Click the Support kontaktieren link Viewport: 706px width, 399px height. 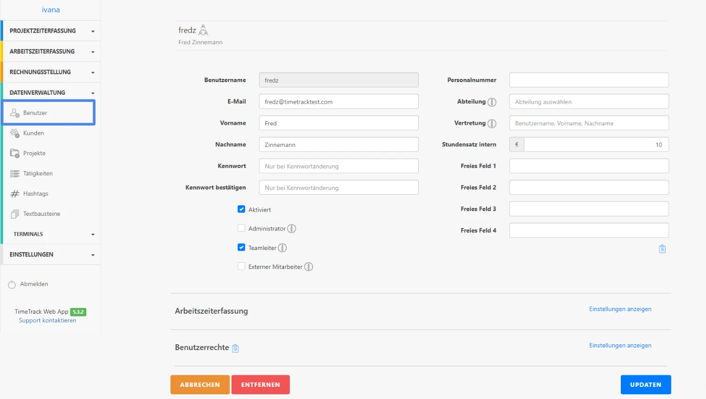[47, 321]
